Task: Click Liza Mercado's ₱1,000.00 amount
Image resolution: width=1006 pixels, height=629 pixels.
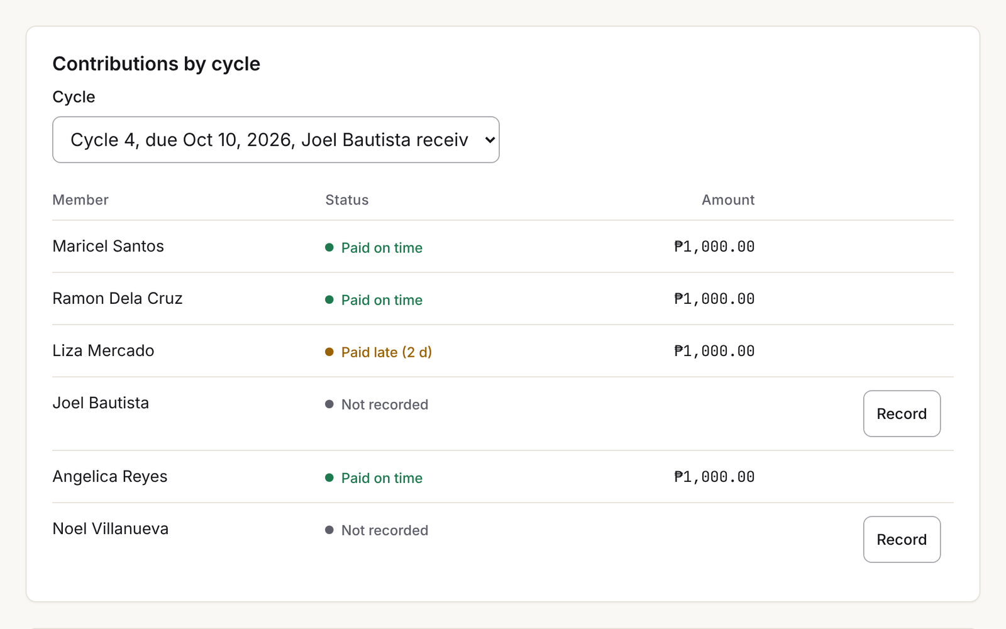Action: [x=714, y=351]
